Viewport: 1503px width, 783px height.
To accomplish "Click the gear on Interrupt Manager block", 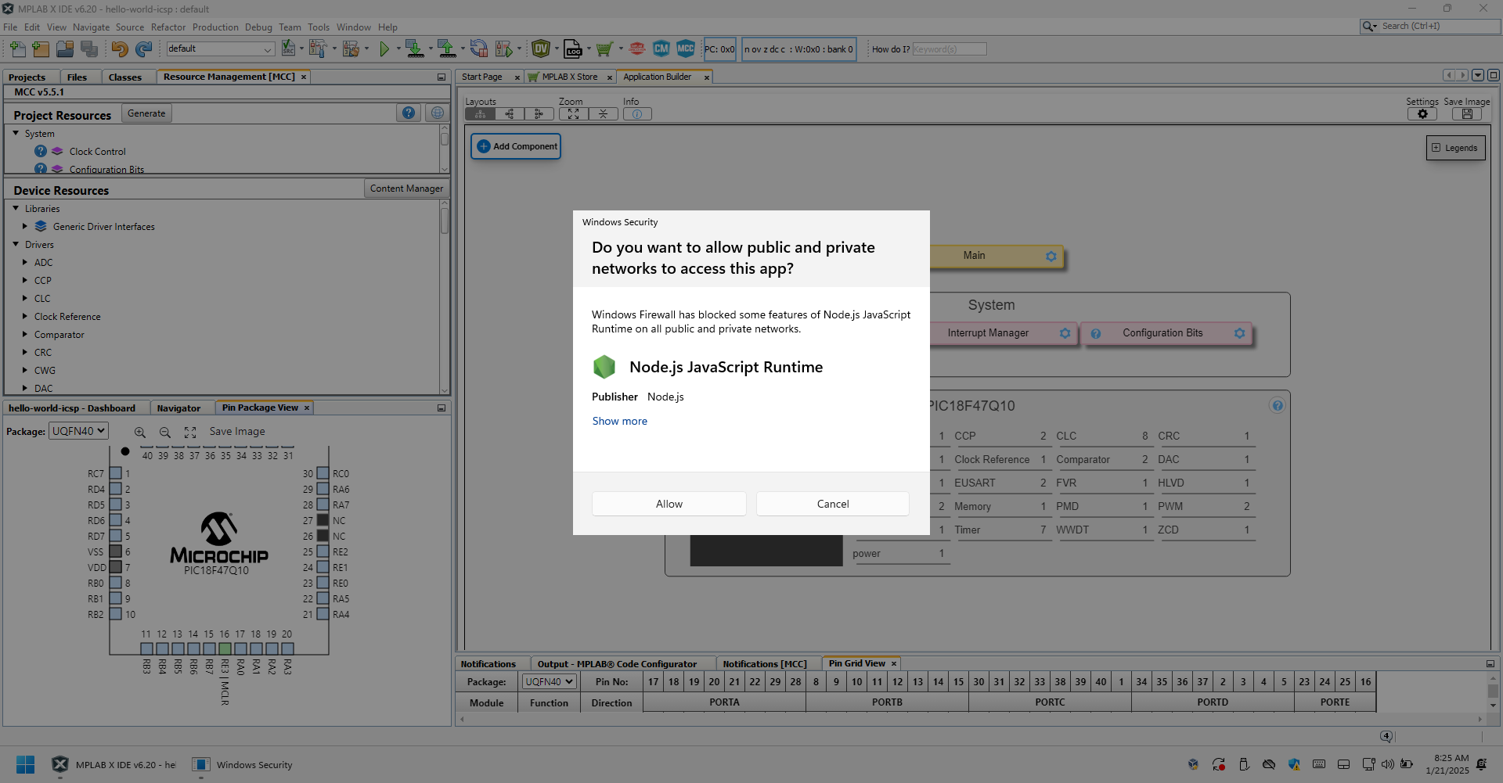I will pos(1065,333).
